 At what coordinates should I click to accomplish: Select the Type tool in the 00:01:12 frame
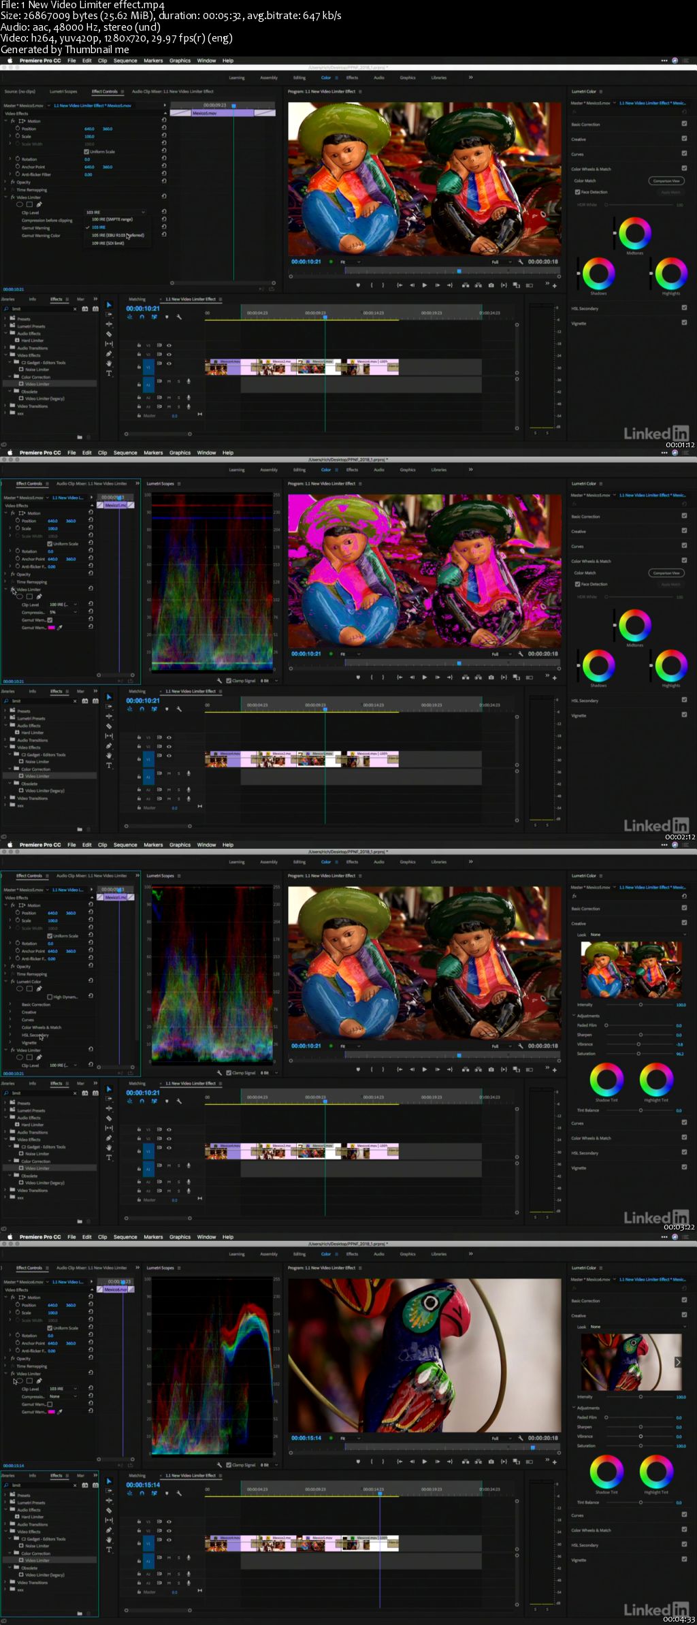(x=109, y=373)
